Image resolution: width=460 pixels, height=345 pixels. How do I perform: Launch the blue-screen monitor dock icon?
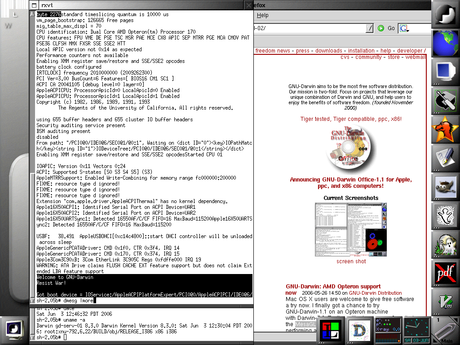pyautogui.click(x=445, y=72)
